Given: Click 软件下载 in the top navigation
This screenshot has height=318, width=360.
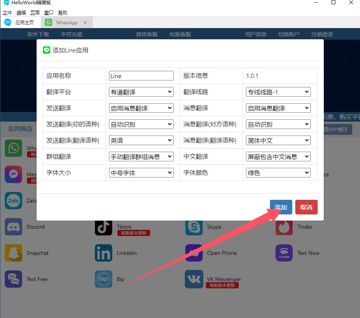Looking at the screenshot, I should click(38, 34).
